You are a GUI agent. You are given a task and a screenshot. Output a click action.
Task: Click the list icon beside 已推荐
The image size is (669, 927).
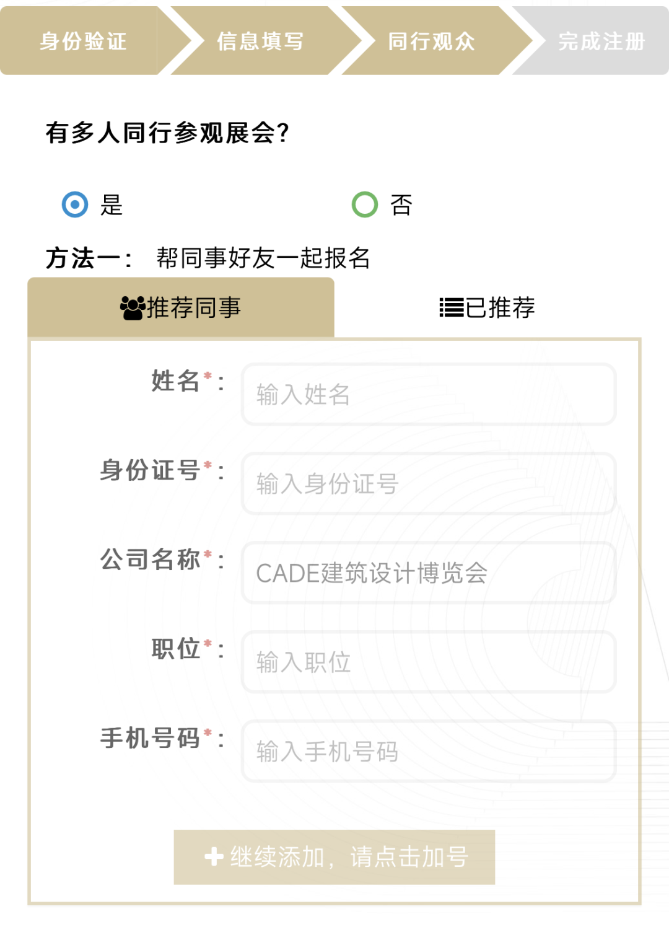pos(452,308)
